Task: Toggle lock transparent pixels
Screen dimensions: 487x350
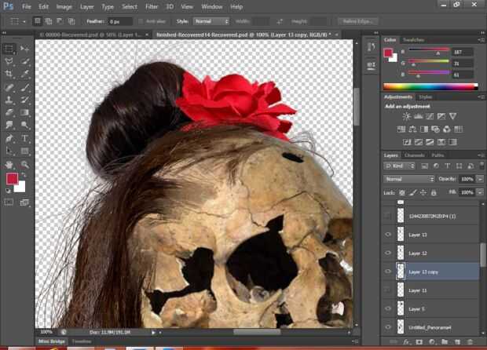Action: click(x=402, y=193)
